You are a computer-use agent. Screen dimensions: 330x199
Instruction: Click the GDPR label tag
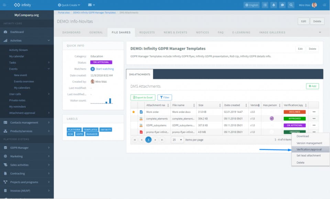(x=79, y=134)
